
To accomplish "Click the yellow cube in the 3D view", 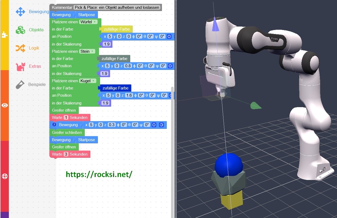I will click(x=232, y=200).
